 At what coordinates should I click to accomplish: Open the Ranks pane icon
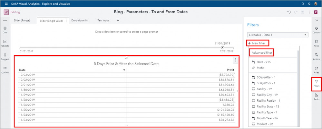316,97
